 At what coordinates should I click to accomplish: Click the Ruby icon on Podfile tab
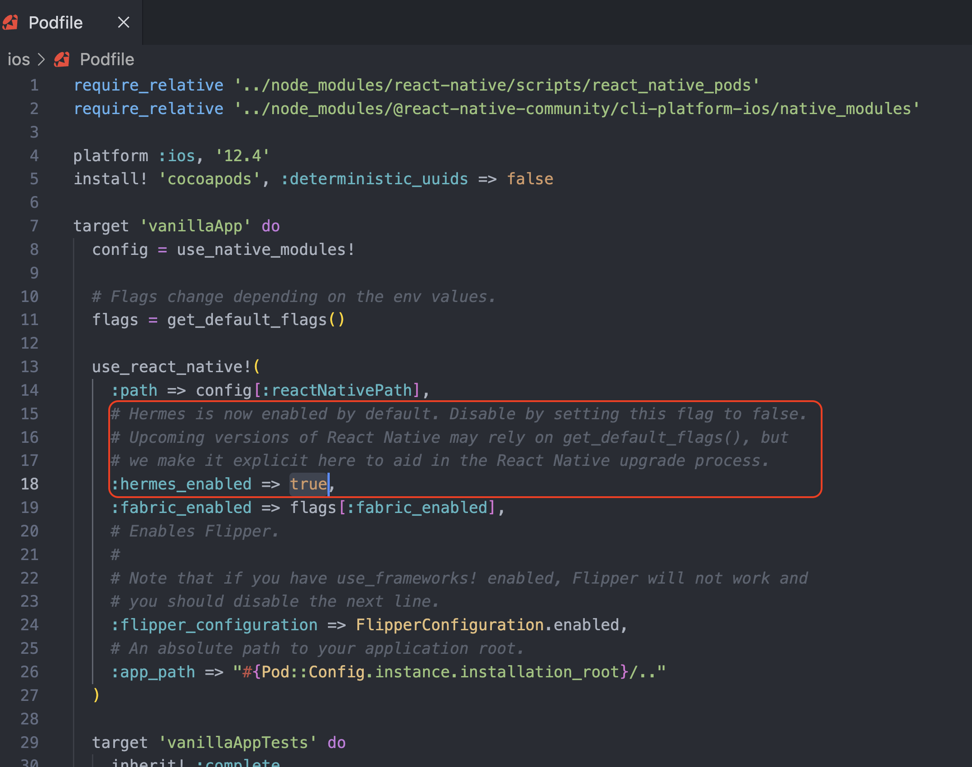[x=10, y=22]
